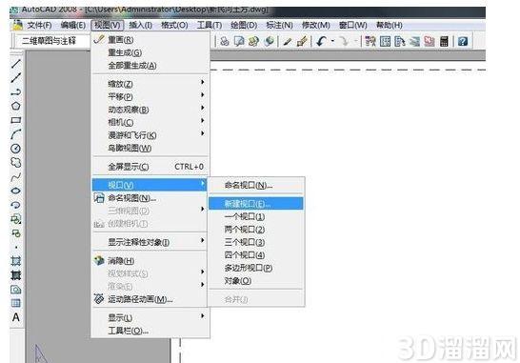Select 命名视口(N)... in submenu

(255, 185)
